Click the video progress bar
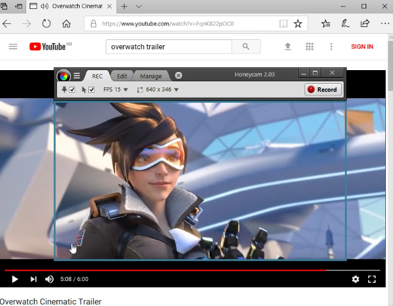This screenshot has width=393, height=306. pyautogui.click(x=192, y=270)
